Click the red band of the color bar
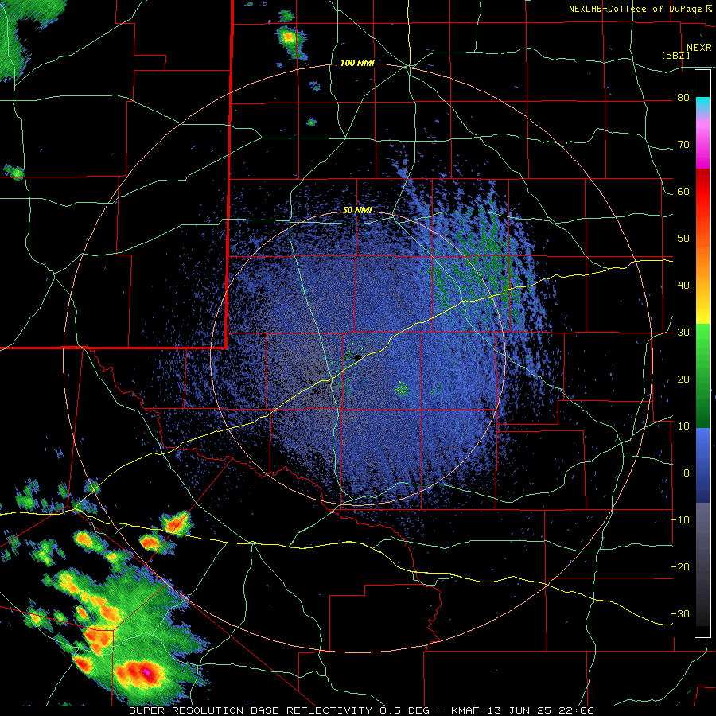 702,192
